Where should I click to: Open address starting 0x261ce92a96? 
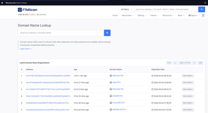tap(48, 96)
